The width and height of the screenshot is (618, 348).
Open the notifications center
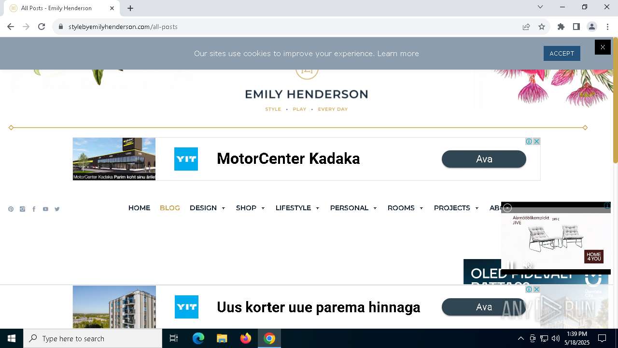tap(602, 338)
